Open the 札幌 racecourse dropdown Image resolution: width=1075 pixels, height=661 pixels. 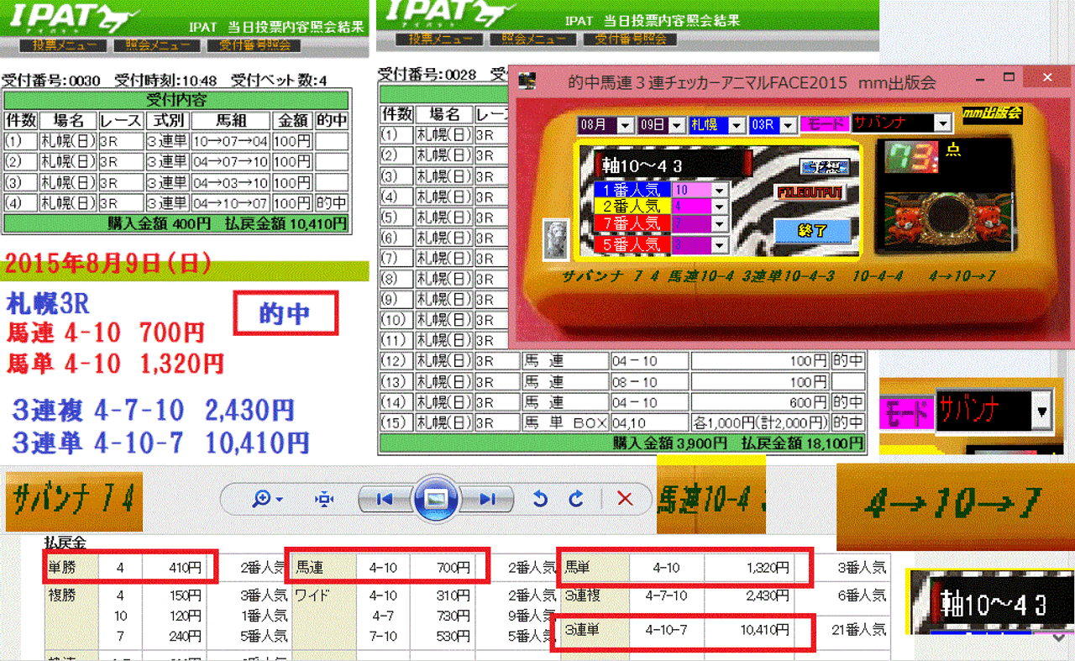(737, 125)
